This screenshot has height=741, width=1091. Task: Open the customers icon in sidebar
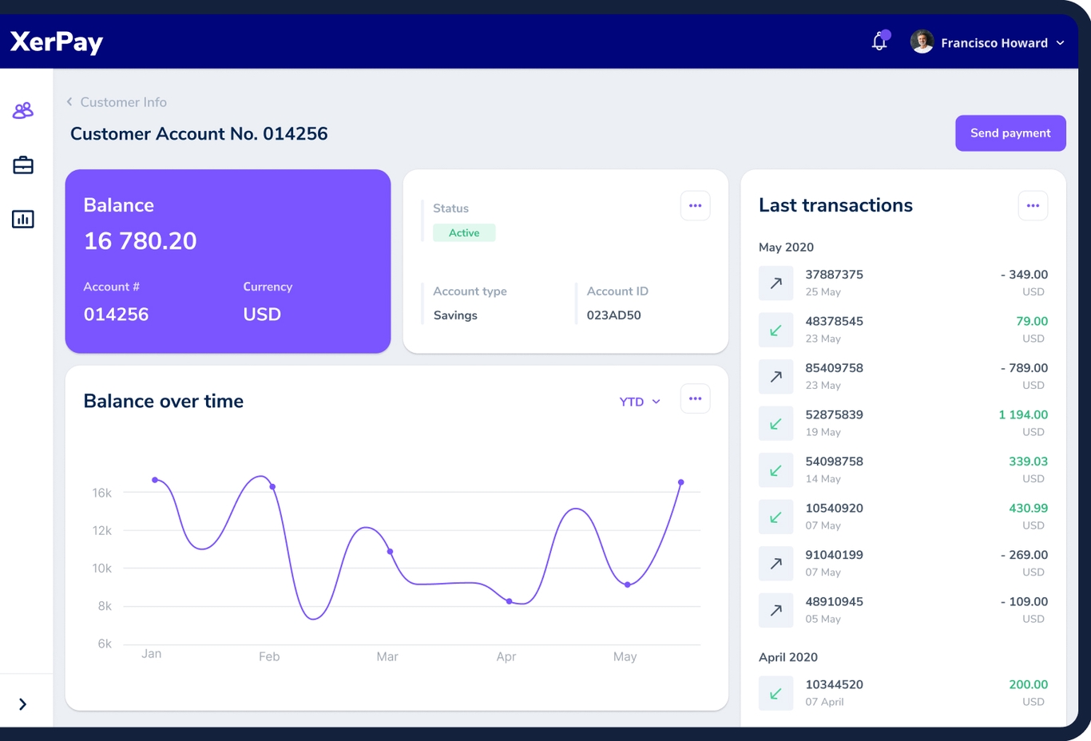point(23,110)
